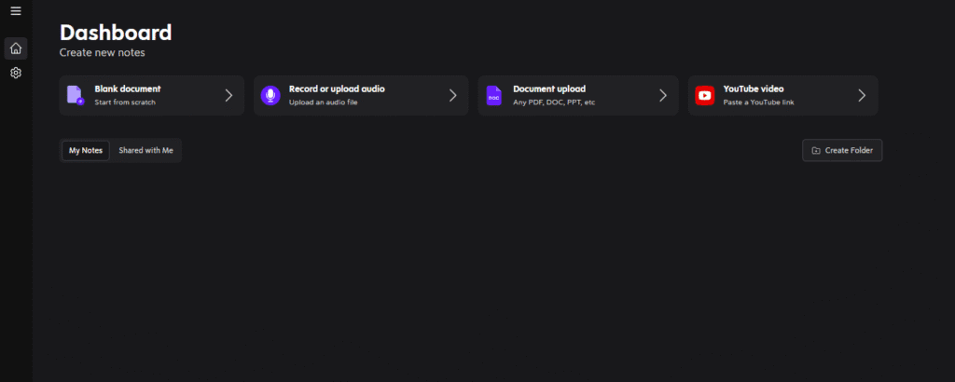This screenshot has height=382, width=955.
Task: Expand the YouTube video chevron arrow
Action: (x=862, y=95)
